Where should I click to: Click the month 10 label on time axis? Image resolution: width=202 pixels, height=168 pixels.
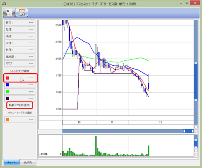click(79, 123)
